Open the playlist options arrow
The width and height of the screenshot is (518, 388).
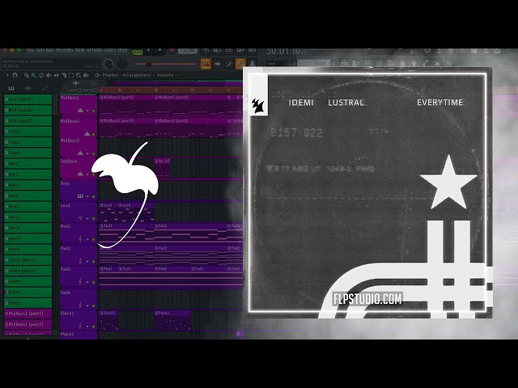tap(7, 75)
